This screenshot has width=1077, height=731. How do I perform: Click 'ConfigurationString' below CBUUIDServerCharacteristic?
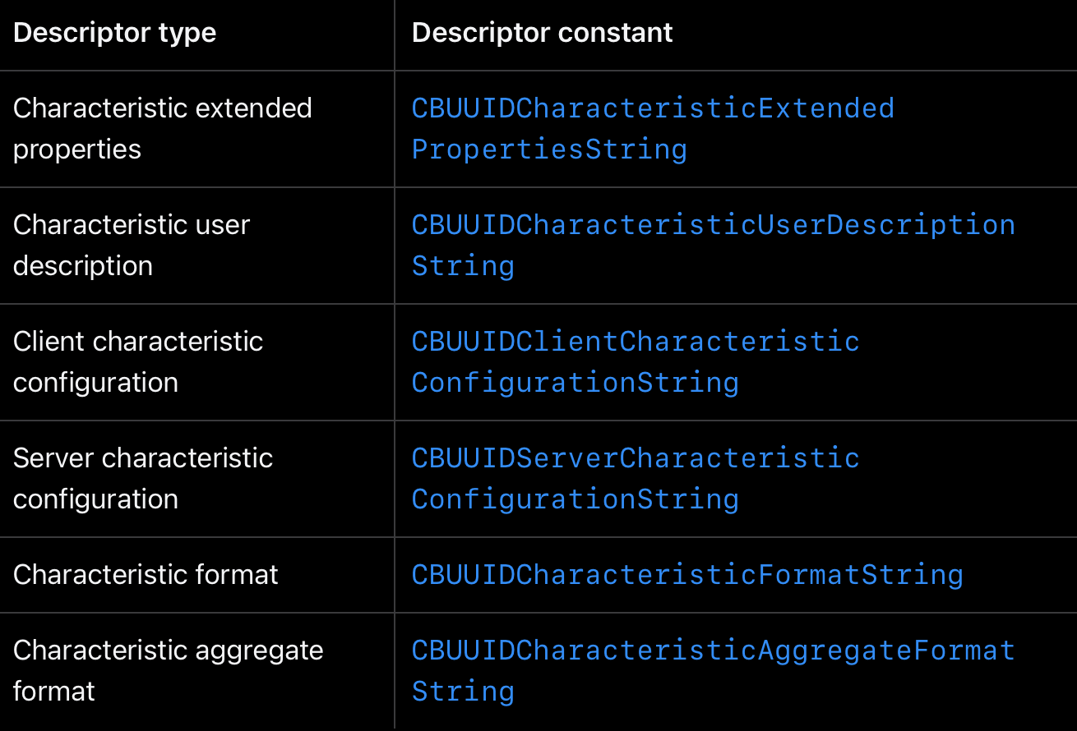tap(575, 499)
